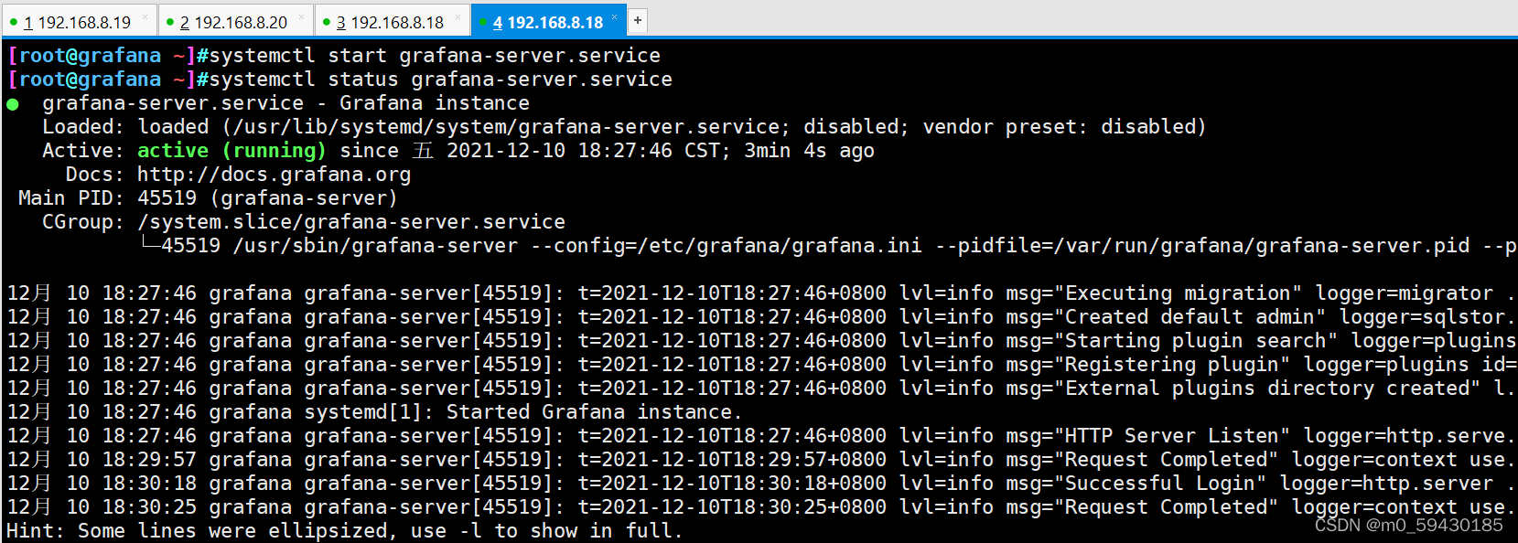Switch to tab 1 192.168.8.19
Screen dimensions: 1518x543
[x=78, y=22]
